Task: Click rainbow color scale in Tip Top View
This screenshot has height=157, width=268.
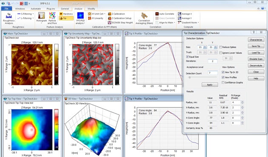Action: (56, 130)
